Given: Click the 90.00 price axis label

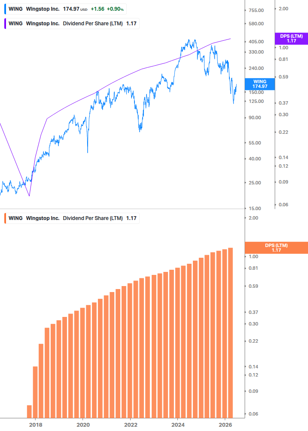Looking at the screenshot, I should point(255,118).
